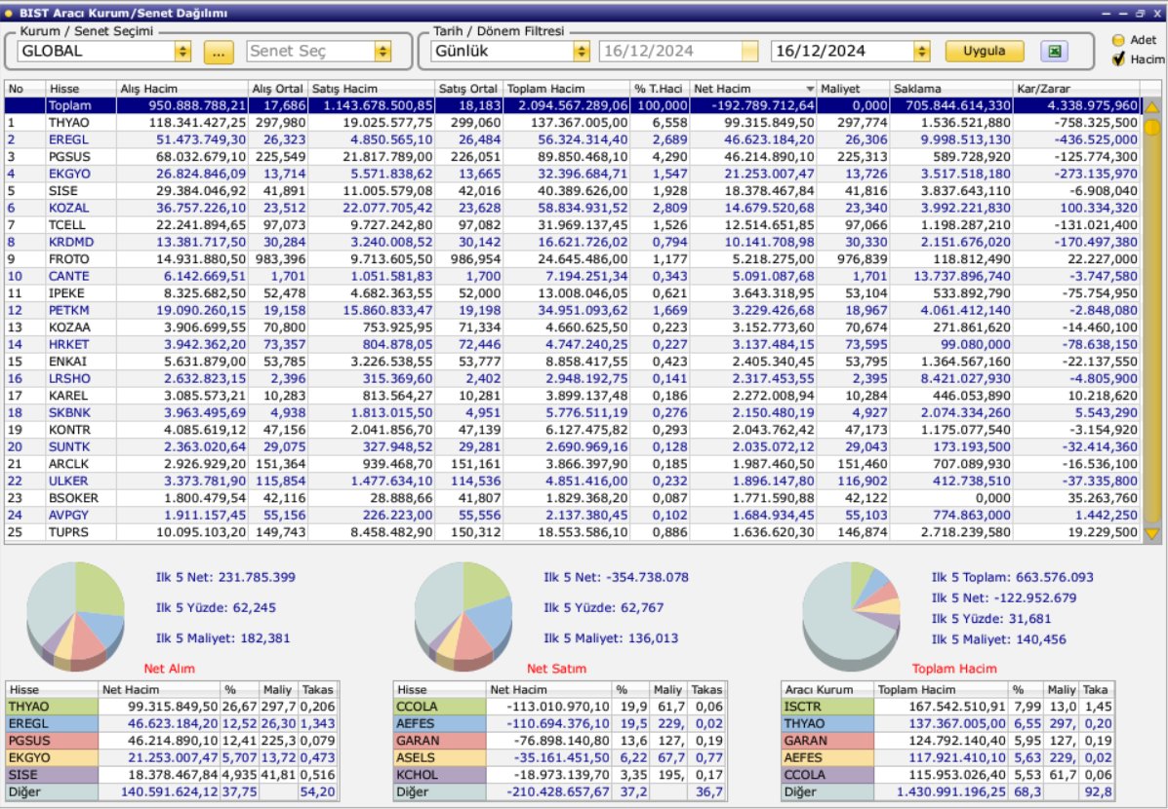Click THYAO green swatch in Net Alım table
Viewport: 1168px width, 809px height.
pos(52,707)
